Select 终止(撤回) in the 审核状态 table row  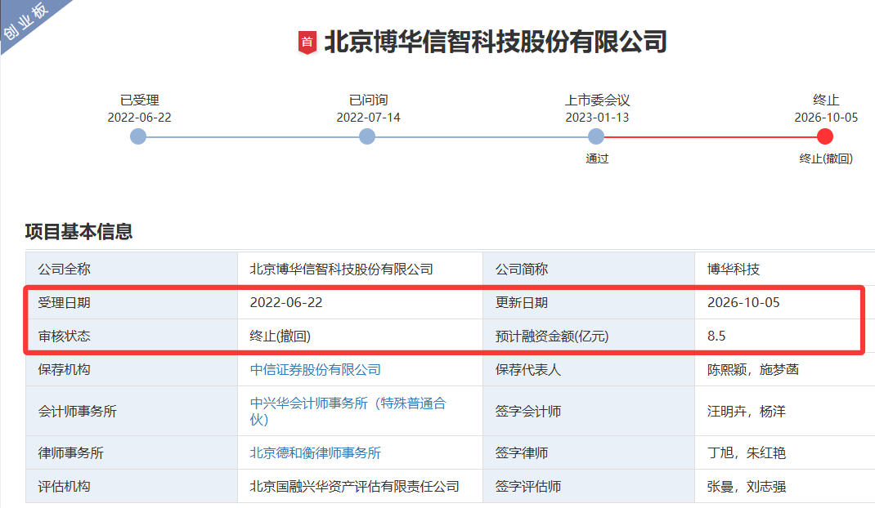[x=280, y=336]
